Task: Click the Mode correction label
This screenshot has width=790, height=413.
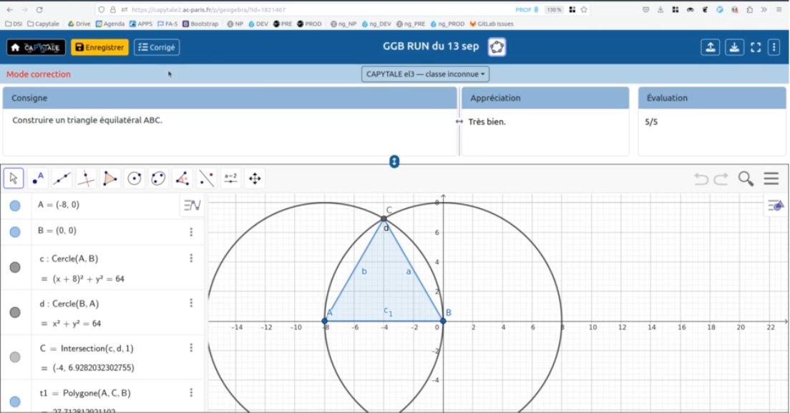Action: click(x=39, y=74)
